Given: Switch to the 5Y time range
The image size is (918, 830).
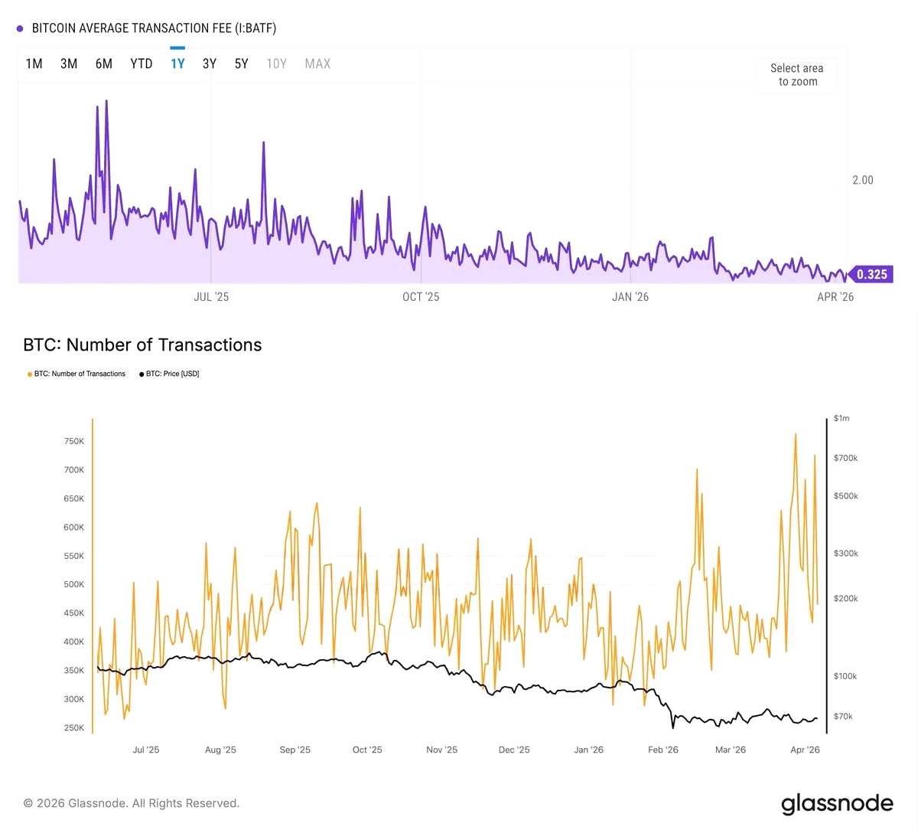Looking at the screenshot, I should coord(242,64).
